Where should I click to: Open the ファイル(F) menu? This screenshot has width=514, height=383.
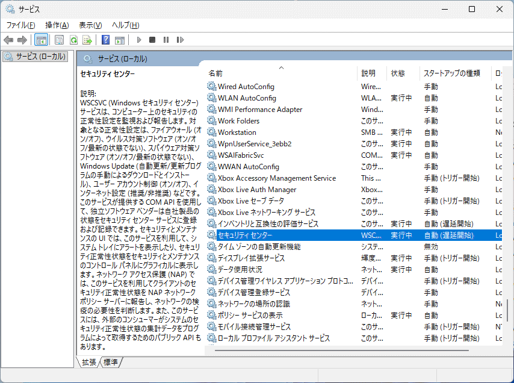20,25
